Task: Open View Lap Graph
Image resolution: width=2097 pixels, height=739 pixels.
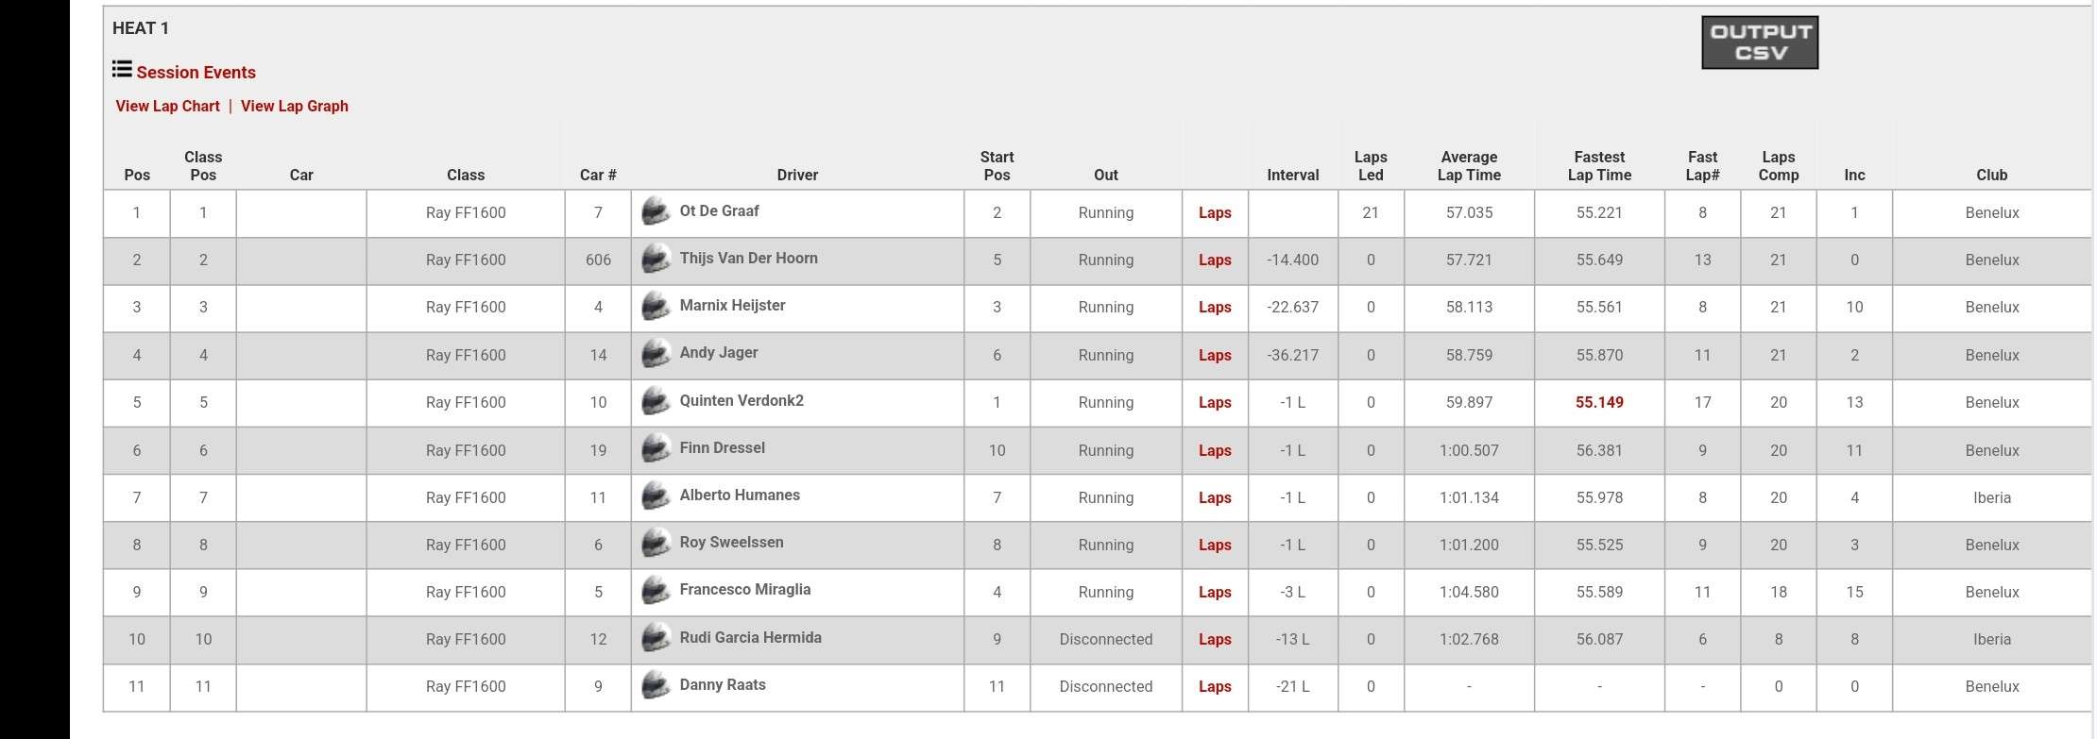Action: coord(295,107)
